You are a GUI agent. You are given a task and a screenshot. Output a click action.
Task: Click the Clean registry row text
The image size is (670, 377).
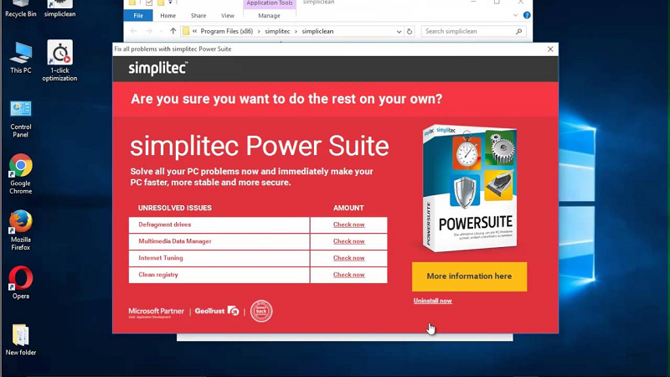tap(158, 275)
